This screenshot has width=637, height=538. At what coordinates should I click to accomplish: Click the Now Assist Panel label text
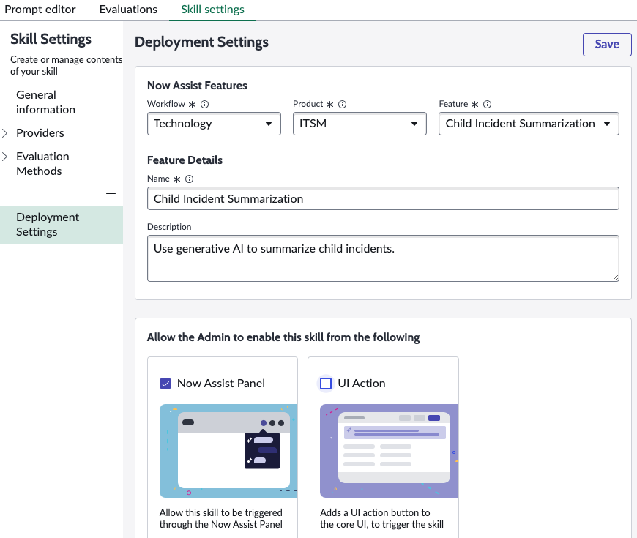click(x=221, y=384)
